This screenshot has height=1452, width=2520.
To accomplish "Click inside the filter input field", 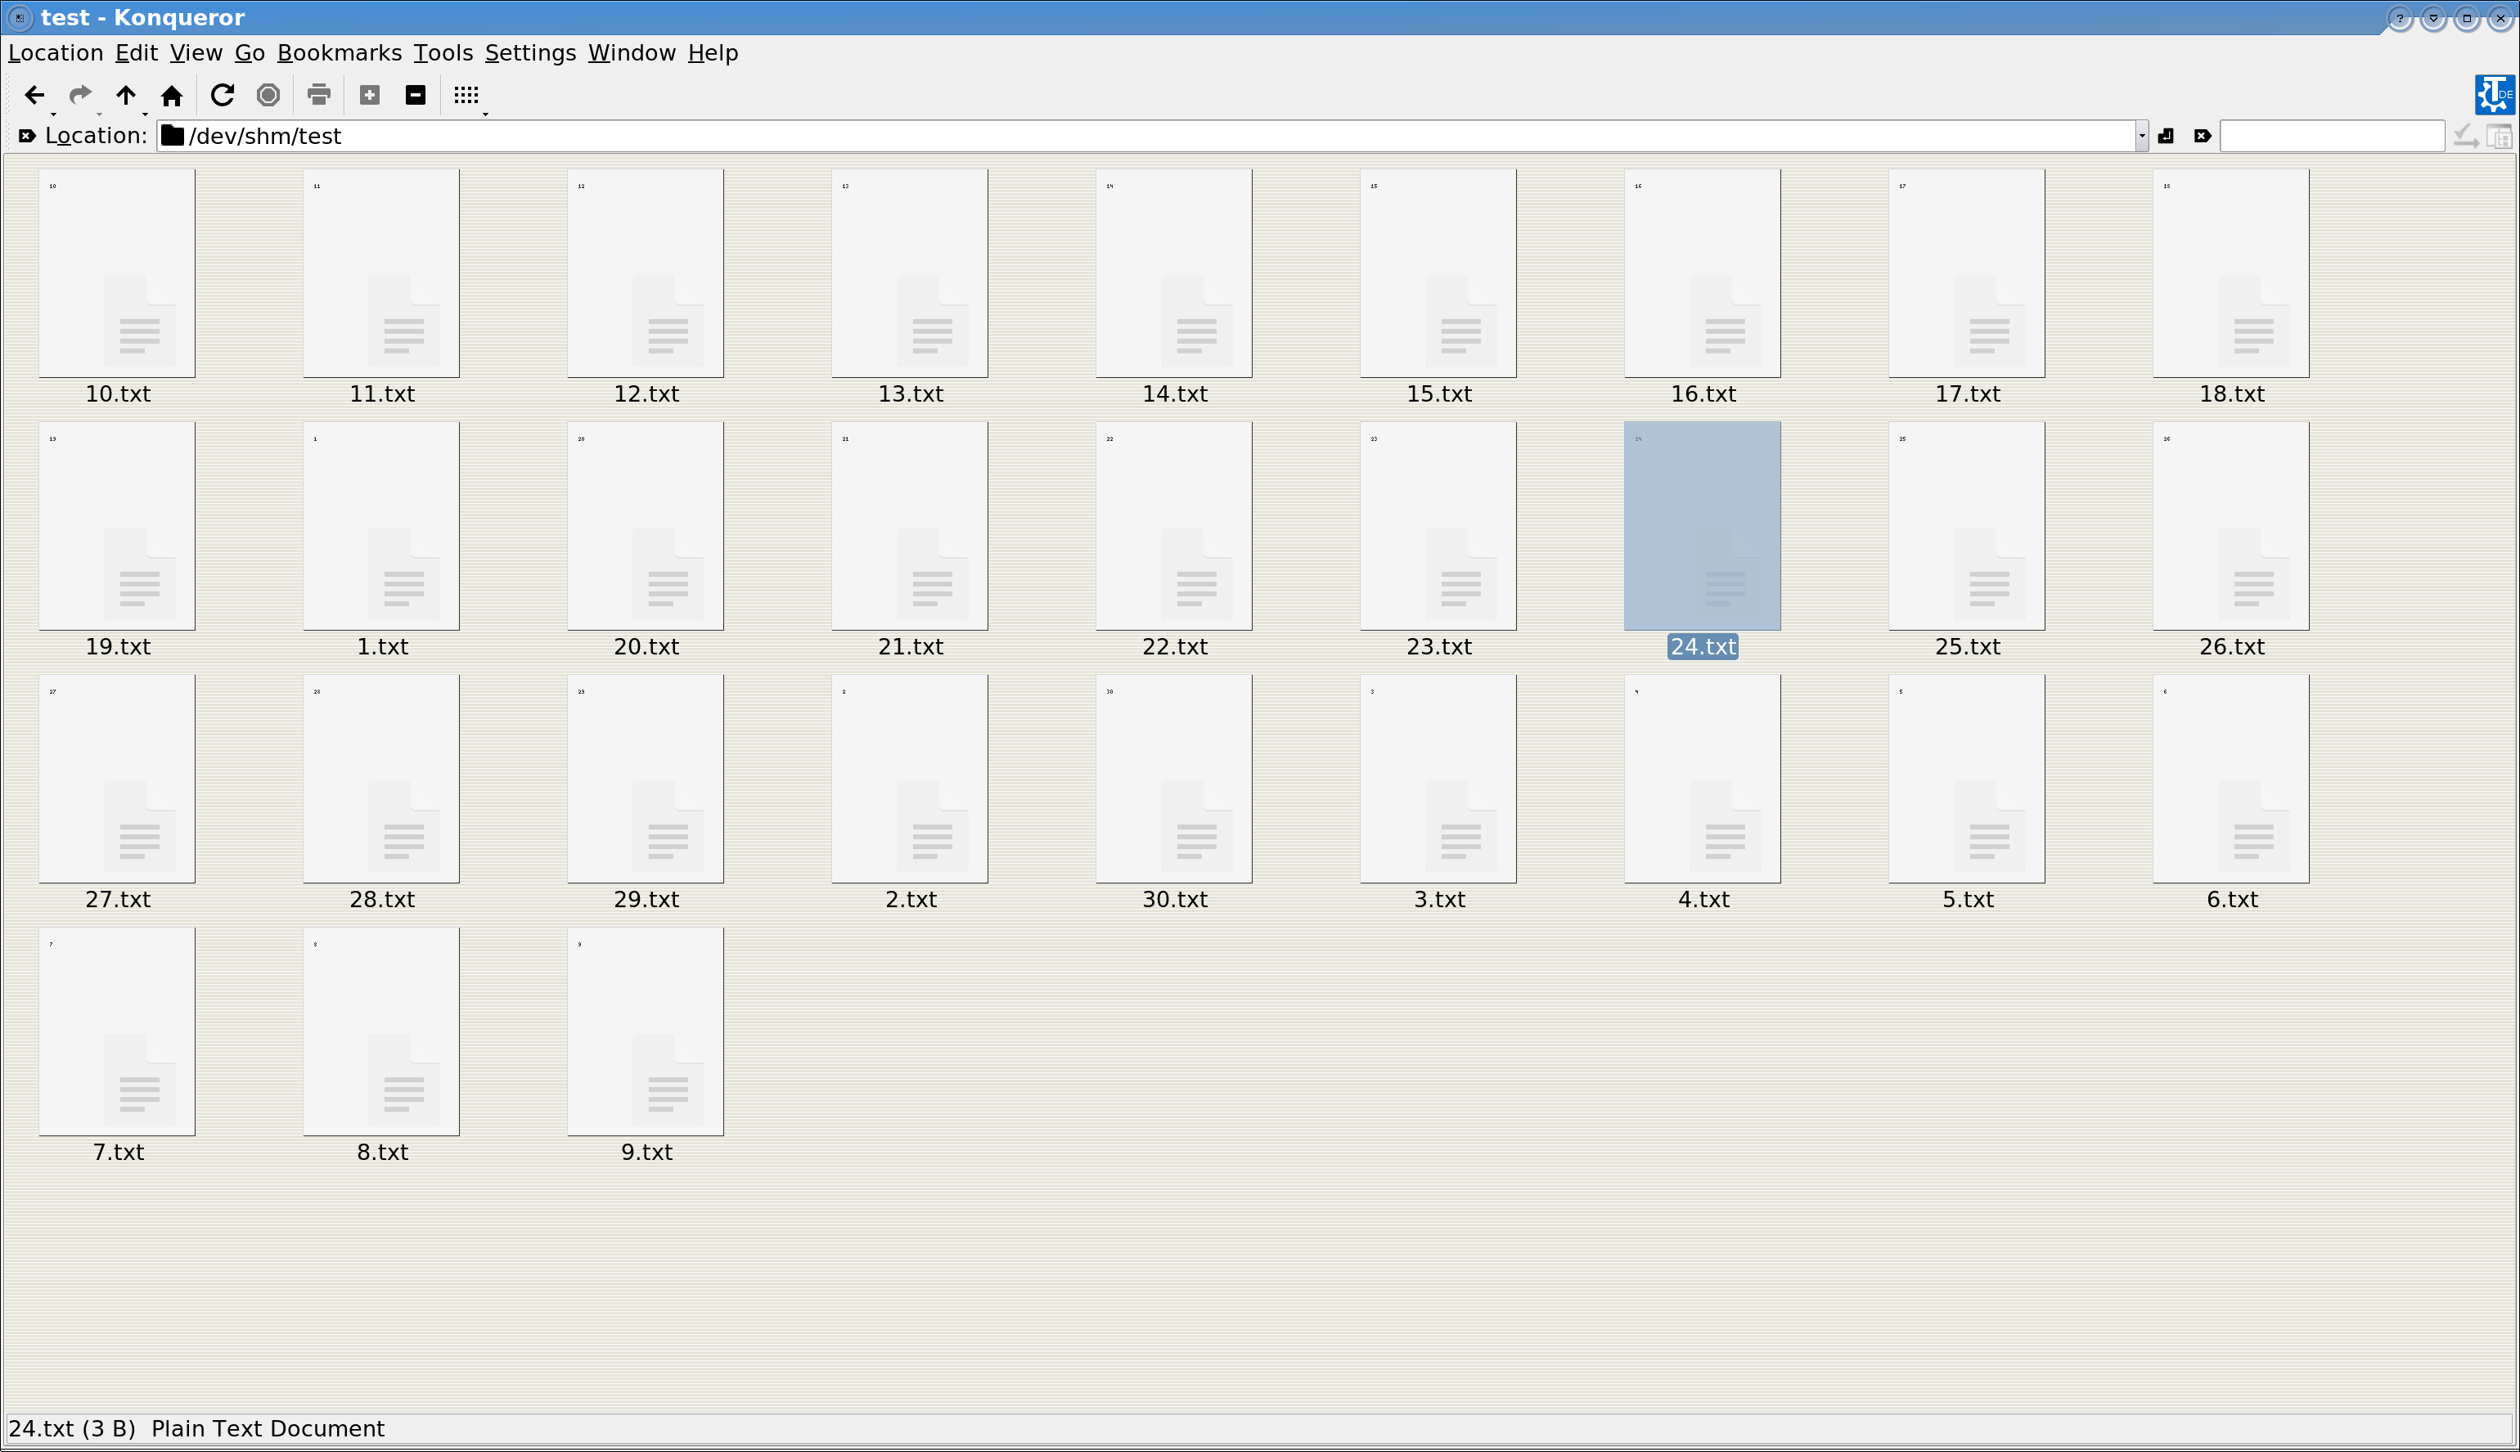I will 2332,136.
